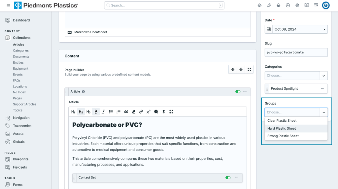338x189 pixels.
Task: Click the .com site icon in header
Action: pyautogui.click(x=316, y=5)
